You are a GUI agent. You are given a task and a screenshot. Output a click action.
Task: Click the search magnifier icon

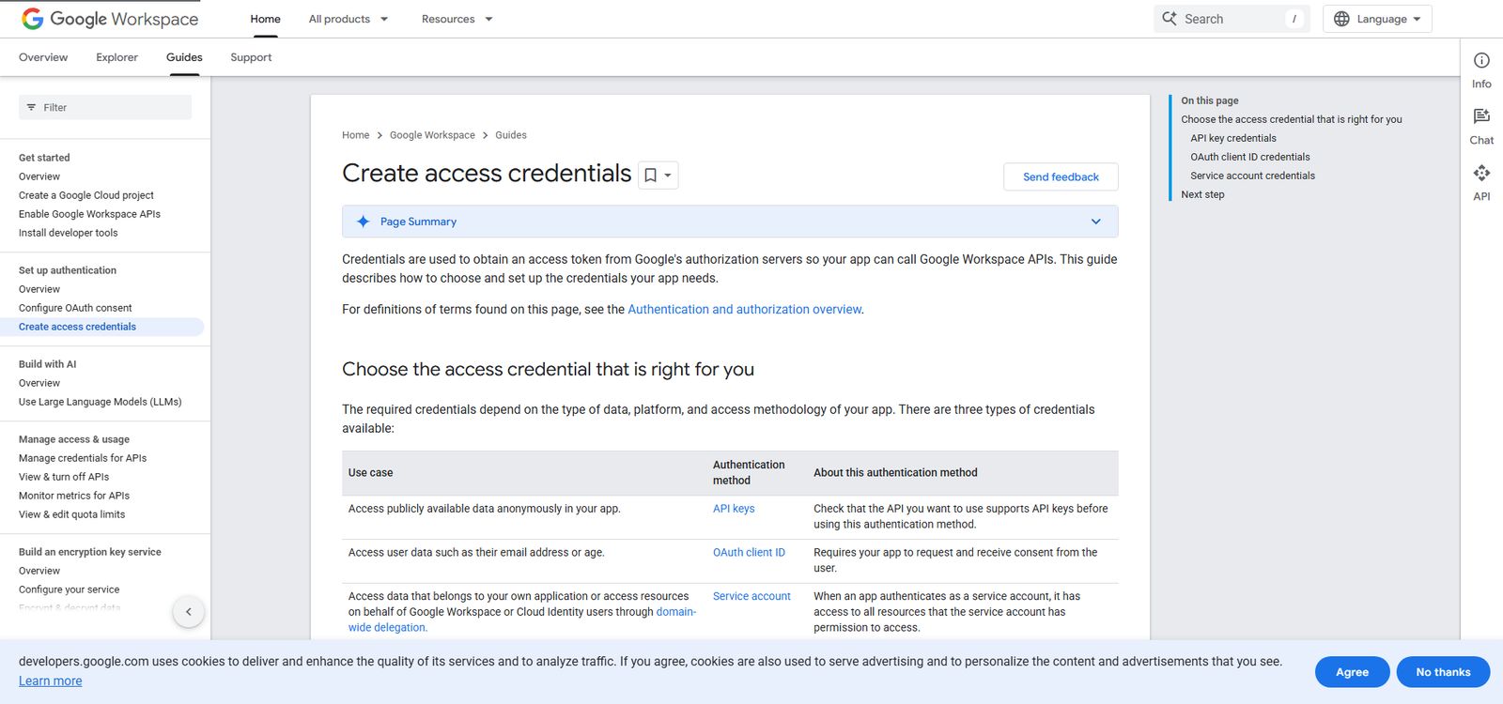tap(1170, 19)
